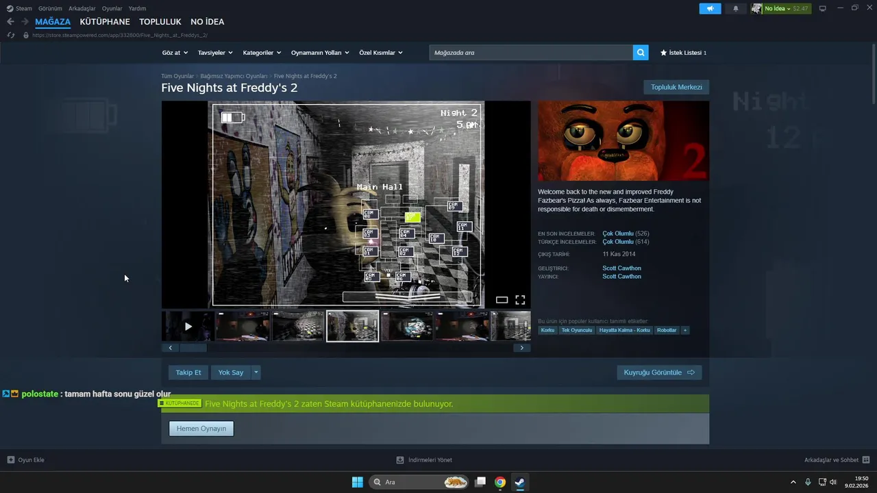Click the magnifier search button
Screen dimensions: 877x493
pyautogui.click(x=641, y=53)
